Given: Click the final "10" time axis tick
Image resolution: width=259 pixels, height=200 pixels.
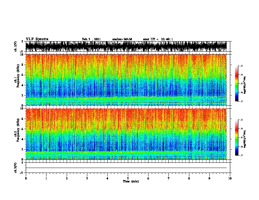Looking at the screenshot, I should pos(230,178).
